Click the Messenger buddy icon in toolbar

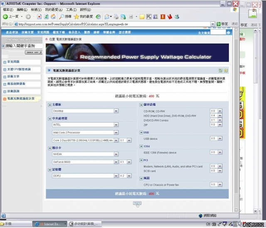(x=177, y=17)
